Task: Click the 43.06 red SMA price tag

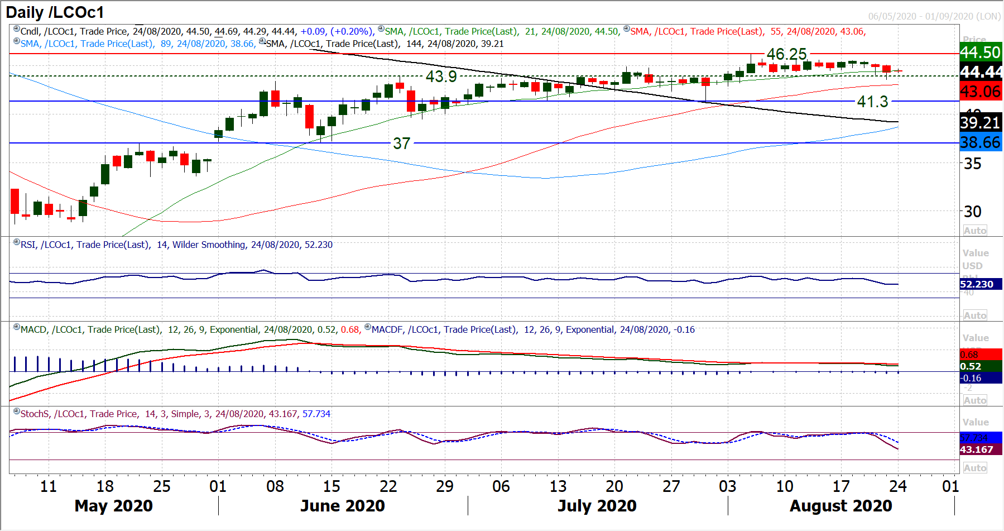Action: click(x=981, y=92)
